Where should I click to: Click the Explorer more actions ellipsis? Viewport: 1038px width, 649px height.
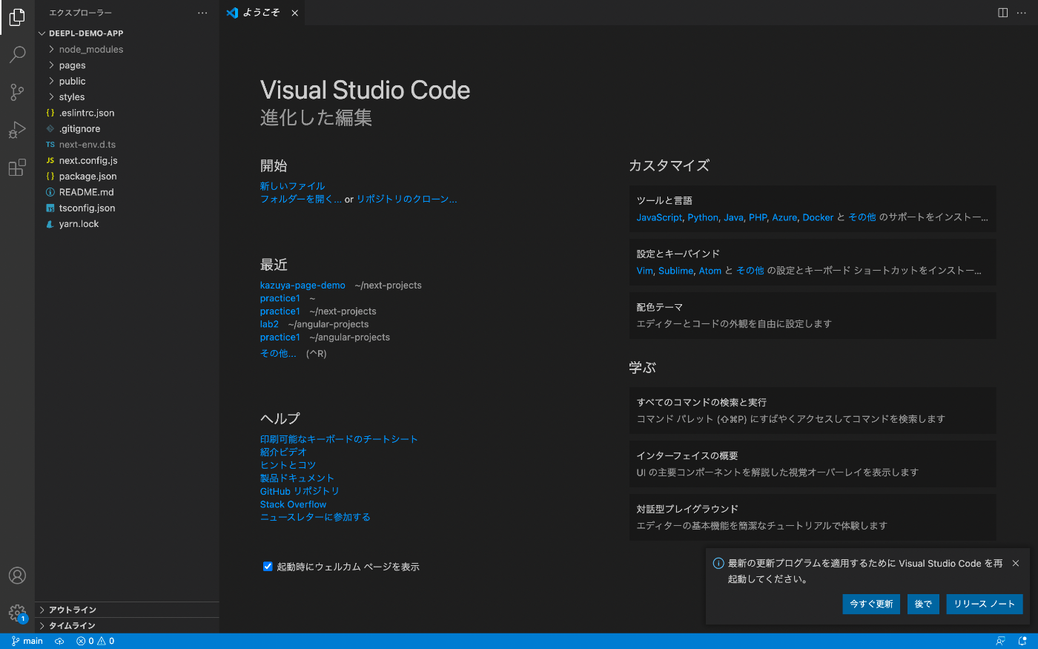[x=202, y=13]
